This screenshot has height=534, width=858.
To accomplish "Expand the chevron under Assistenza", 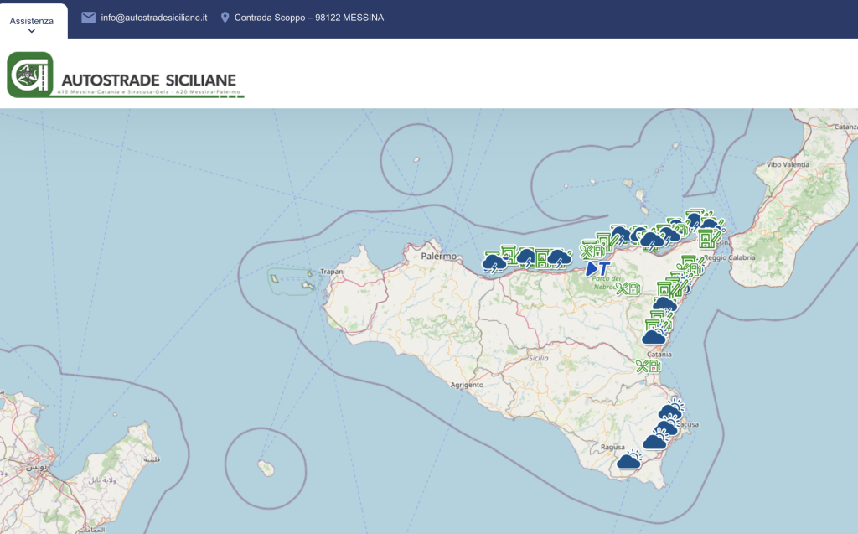I will click(32, 31).
